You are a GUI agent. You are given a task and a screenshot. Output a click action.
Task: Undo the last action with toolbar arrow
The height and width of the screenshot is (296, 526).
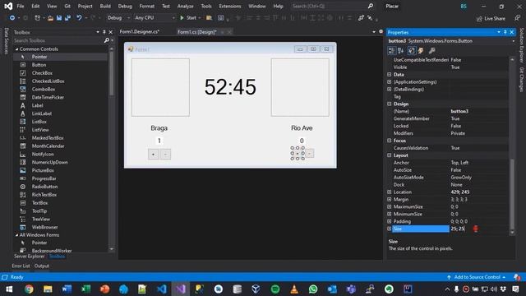pyautogui.click(x=79, y=18)
